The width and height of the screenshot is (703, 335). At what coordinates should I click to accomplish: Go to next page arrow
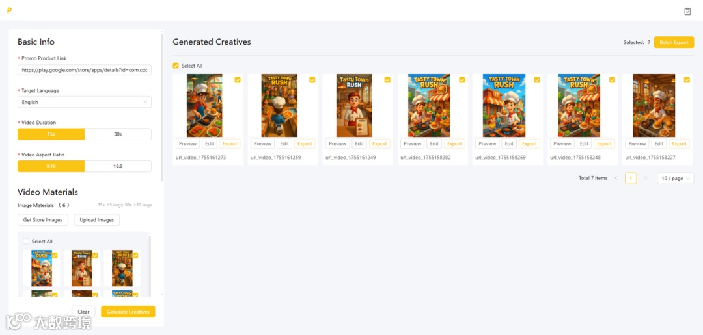[645, 178]
